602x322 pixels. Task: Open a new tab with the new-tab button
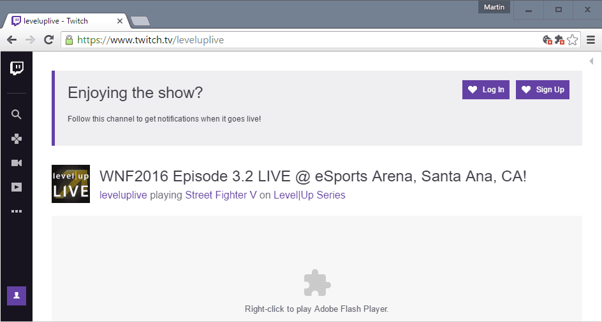coord(140,22)
